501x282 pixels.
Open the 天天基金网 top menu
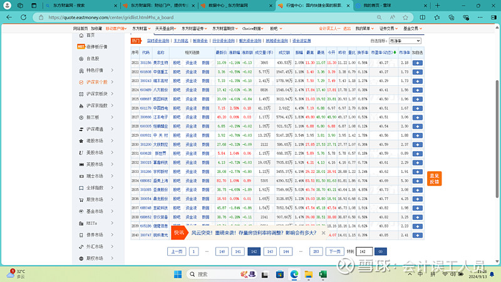click(166, 29)
